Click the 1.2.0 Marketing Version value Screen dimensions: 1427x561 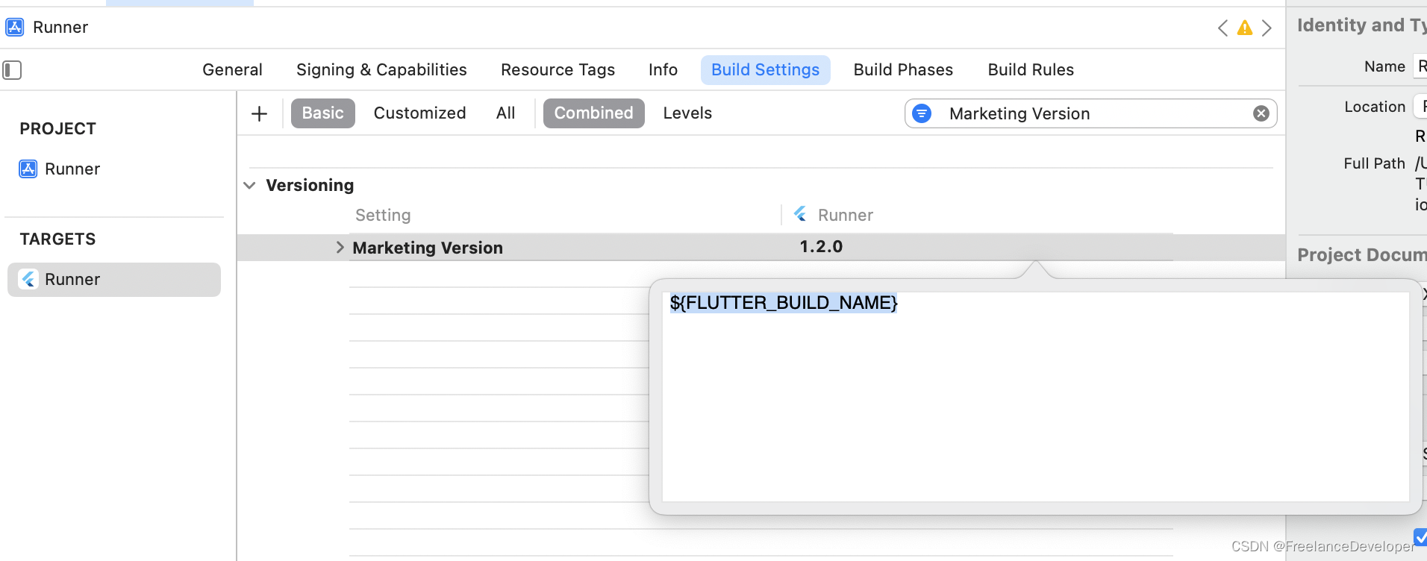pyautogui.click(x=821, y=247)
